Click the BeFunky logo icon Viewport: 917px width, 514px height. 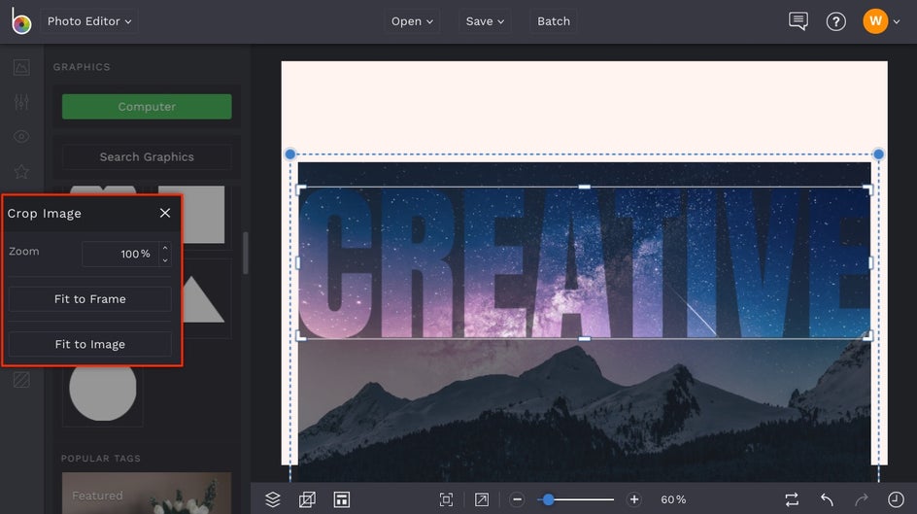(x=21, y=21)
